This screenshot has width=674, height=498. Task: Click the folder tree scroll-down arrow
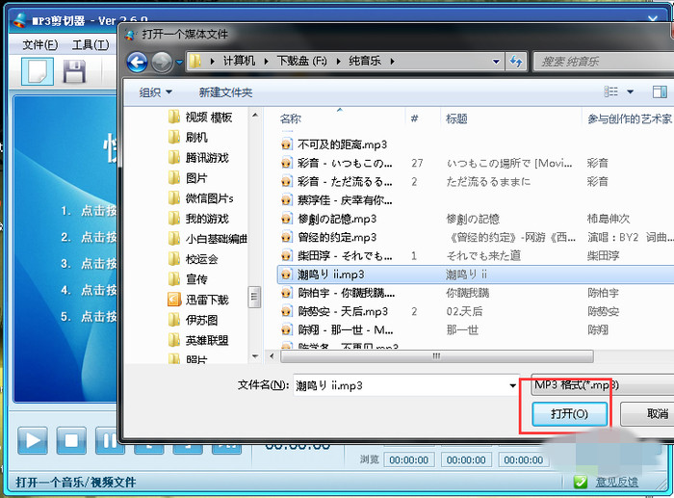click(x=255, y=356)
